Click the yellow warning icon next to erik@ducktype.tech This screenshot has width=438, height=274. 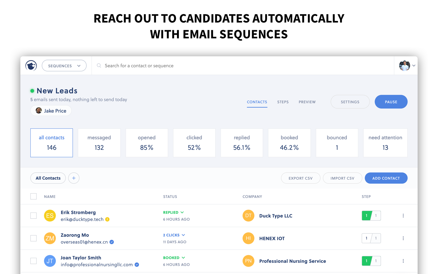tap(107, 219)
